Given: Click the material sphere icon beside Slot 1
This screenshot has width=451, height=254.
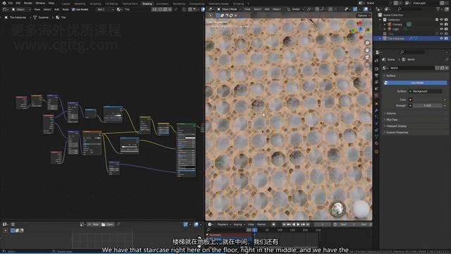Looking at the screenshot, I should [x=118, y=9].
